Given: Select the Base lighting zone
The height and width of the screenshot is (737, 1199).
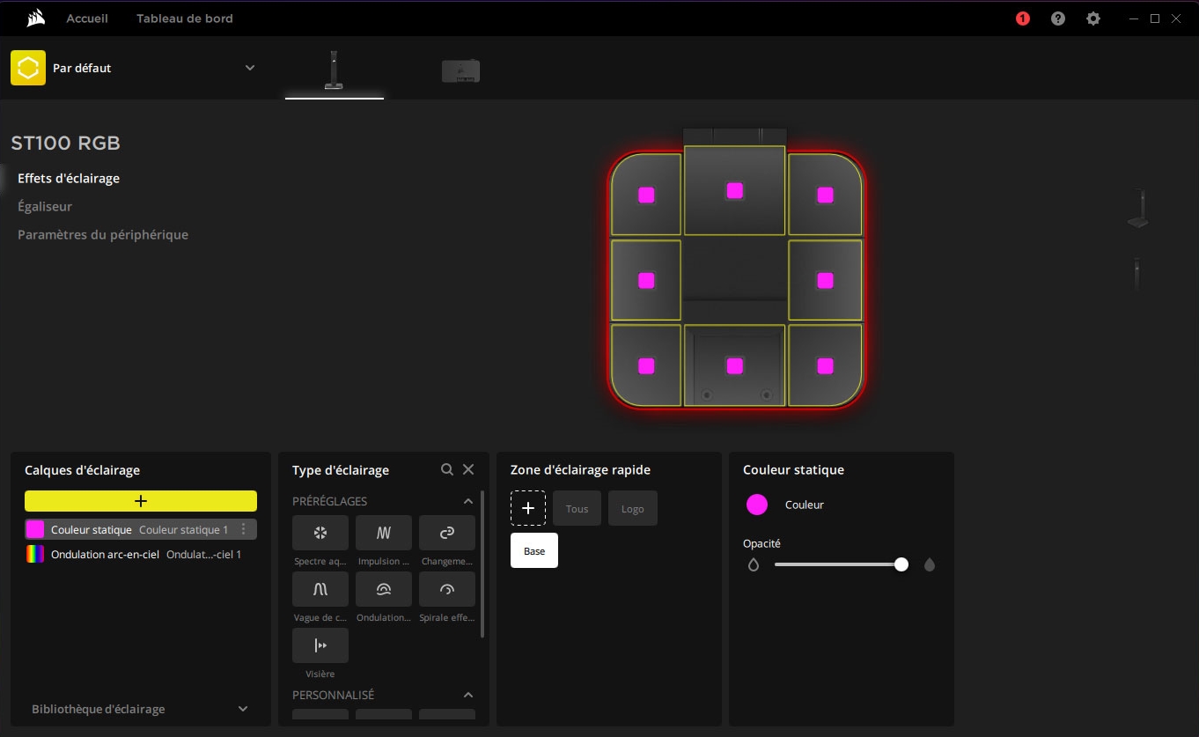Looking at the screenshot, I should point(534,550).
